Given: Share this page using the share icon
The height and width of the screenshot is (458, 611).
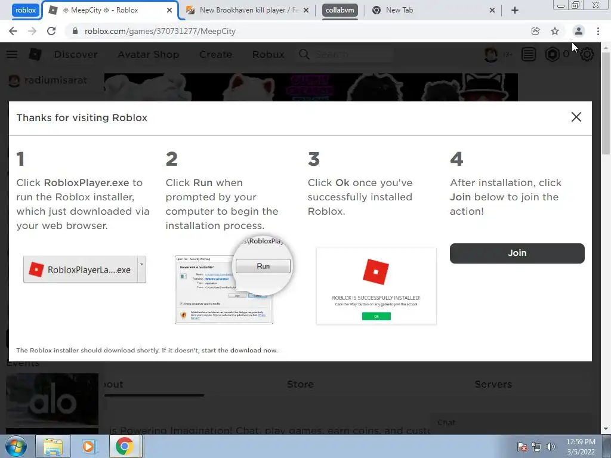Looking at the screenshot, I should 535,31.
